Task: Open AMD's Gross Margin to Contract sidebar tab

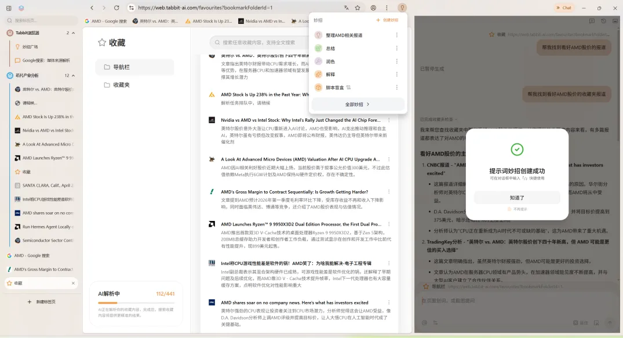Action: 41,269
